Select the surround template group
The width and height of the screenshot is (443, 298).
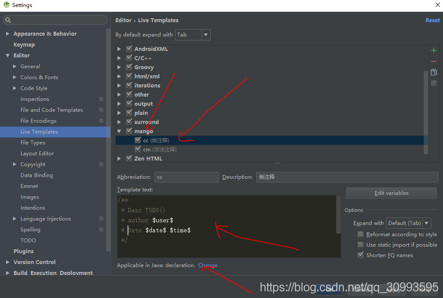(146, 122)
